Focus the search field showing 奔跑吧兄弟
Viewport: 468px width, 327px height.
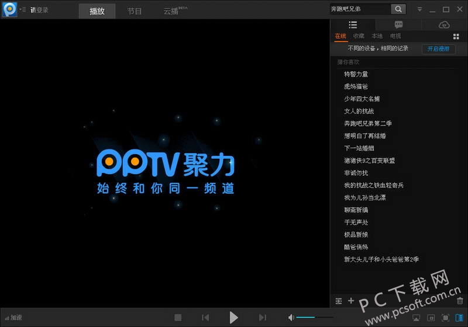[x=360, y=9]
